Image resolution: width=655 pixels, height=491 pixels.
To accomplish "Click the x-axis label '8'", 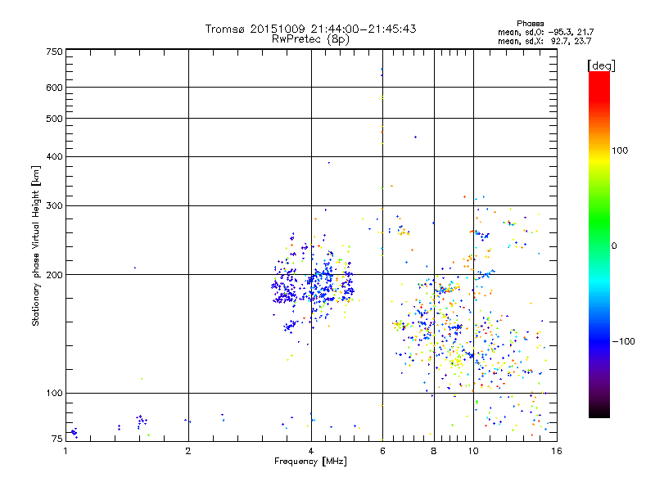I will pos(434,451).
